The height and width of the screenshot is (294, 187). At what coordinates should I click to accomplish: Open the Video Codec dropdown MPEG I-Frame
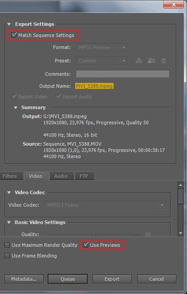(x=105, y=205)
